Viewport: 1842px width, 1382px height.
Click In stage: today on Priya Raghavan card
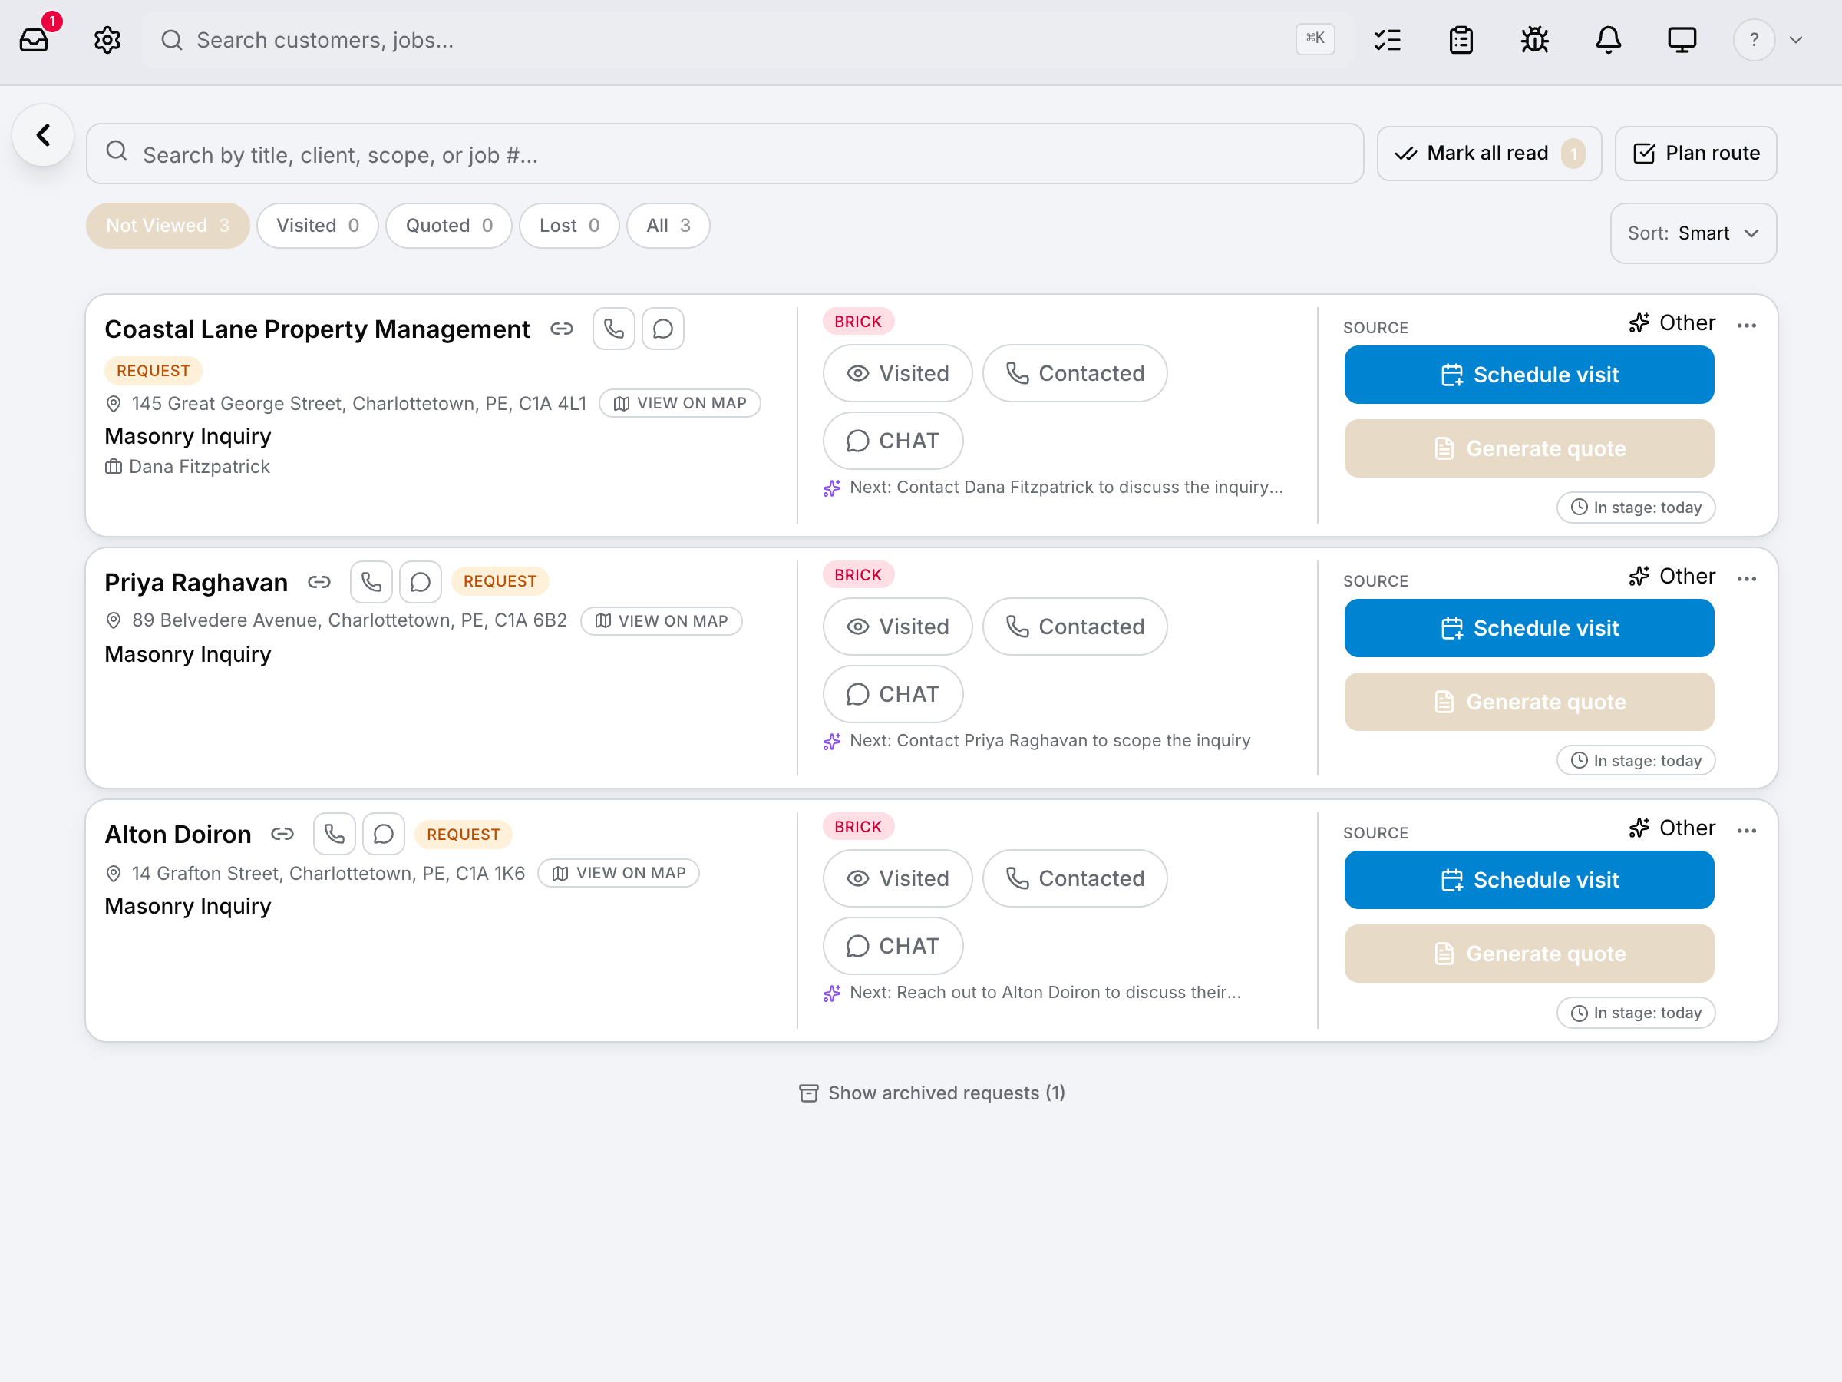coord(1636,760)
